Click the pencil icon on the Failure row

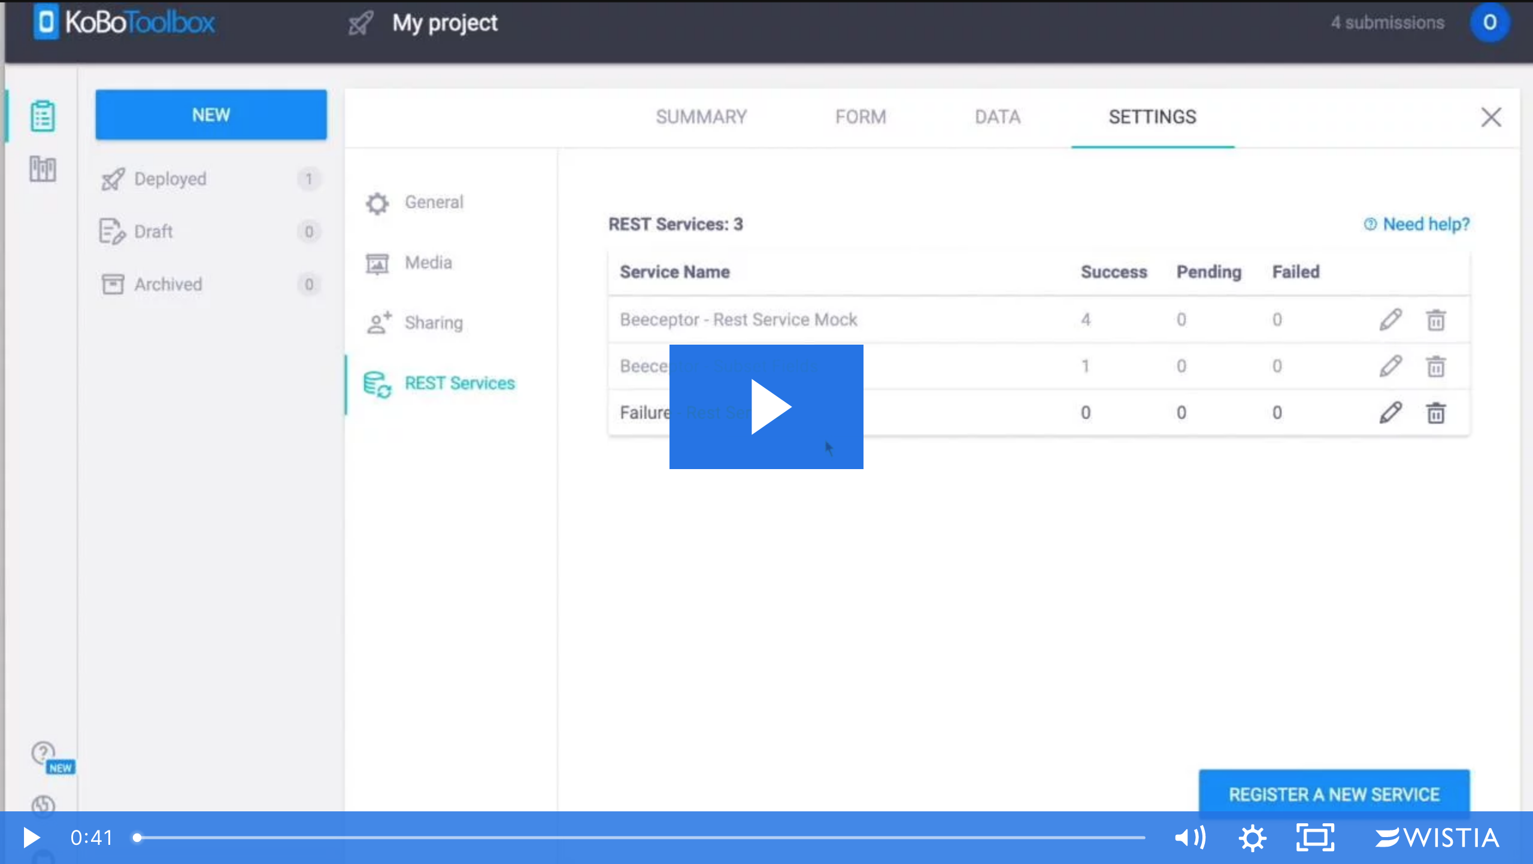[x=1390, y=412]
